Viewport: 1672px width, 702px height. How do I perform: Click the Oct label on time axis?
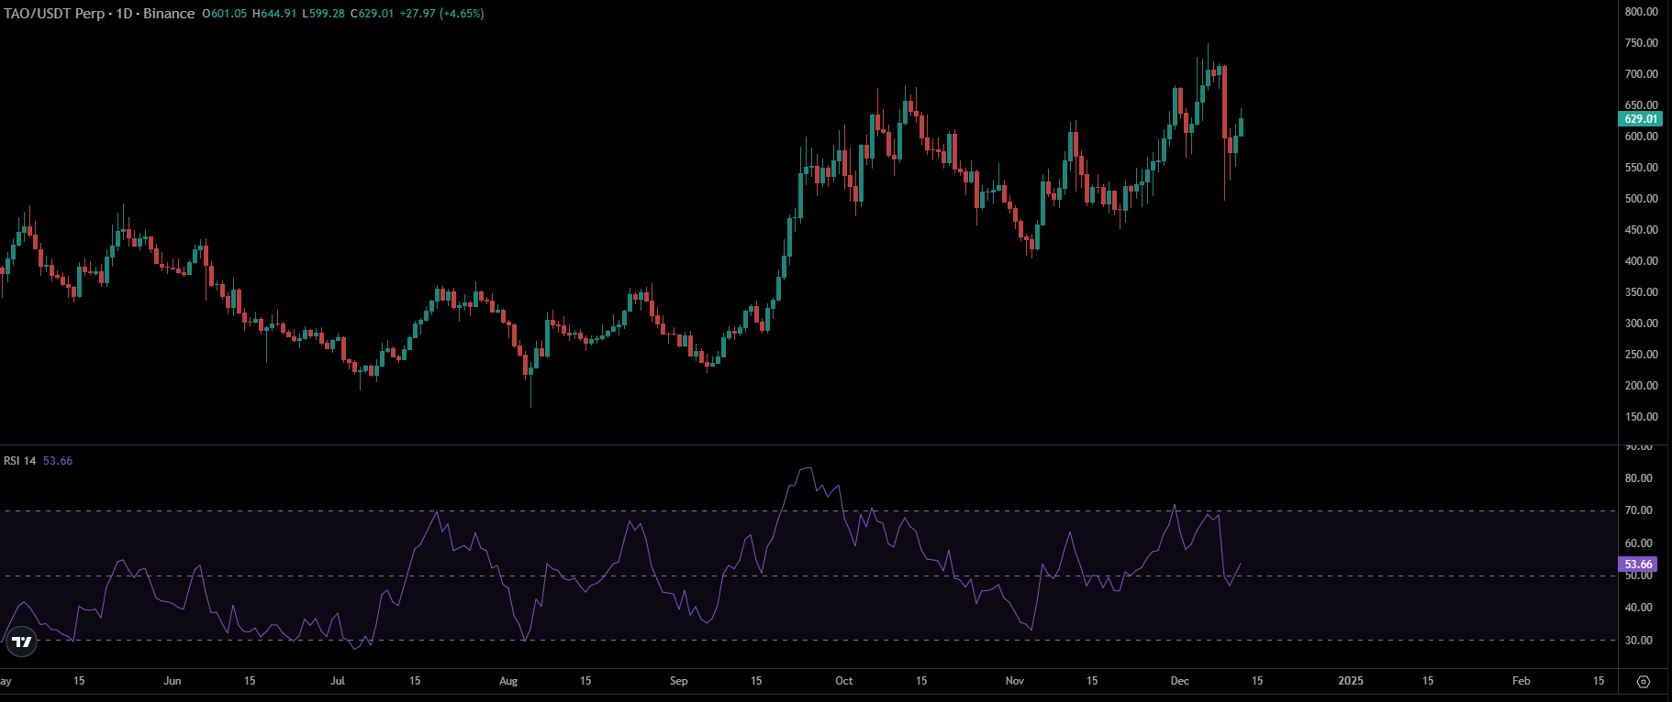[x=844, y=681]
